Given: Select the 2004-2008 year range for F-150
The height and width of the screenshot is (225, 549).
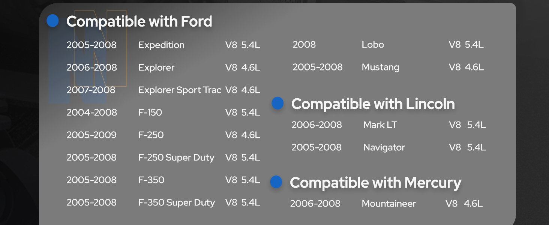Looking at the screenshot, I should point(91,112).
